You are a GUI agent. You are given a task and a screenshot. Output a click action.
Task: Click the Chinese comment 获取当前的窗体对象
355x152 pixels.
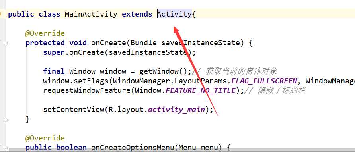click(241, 71)
